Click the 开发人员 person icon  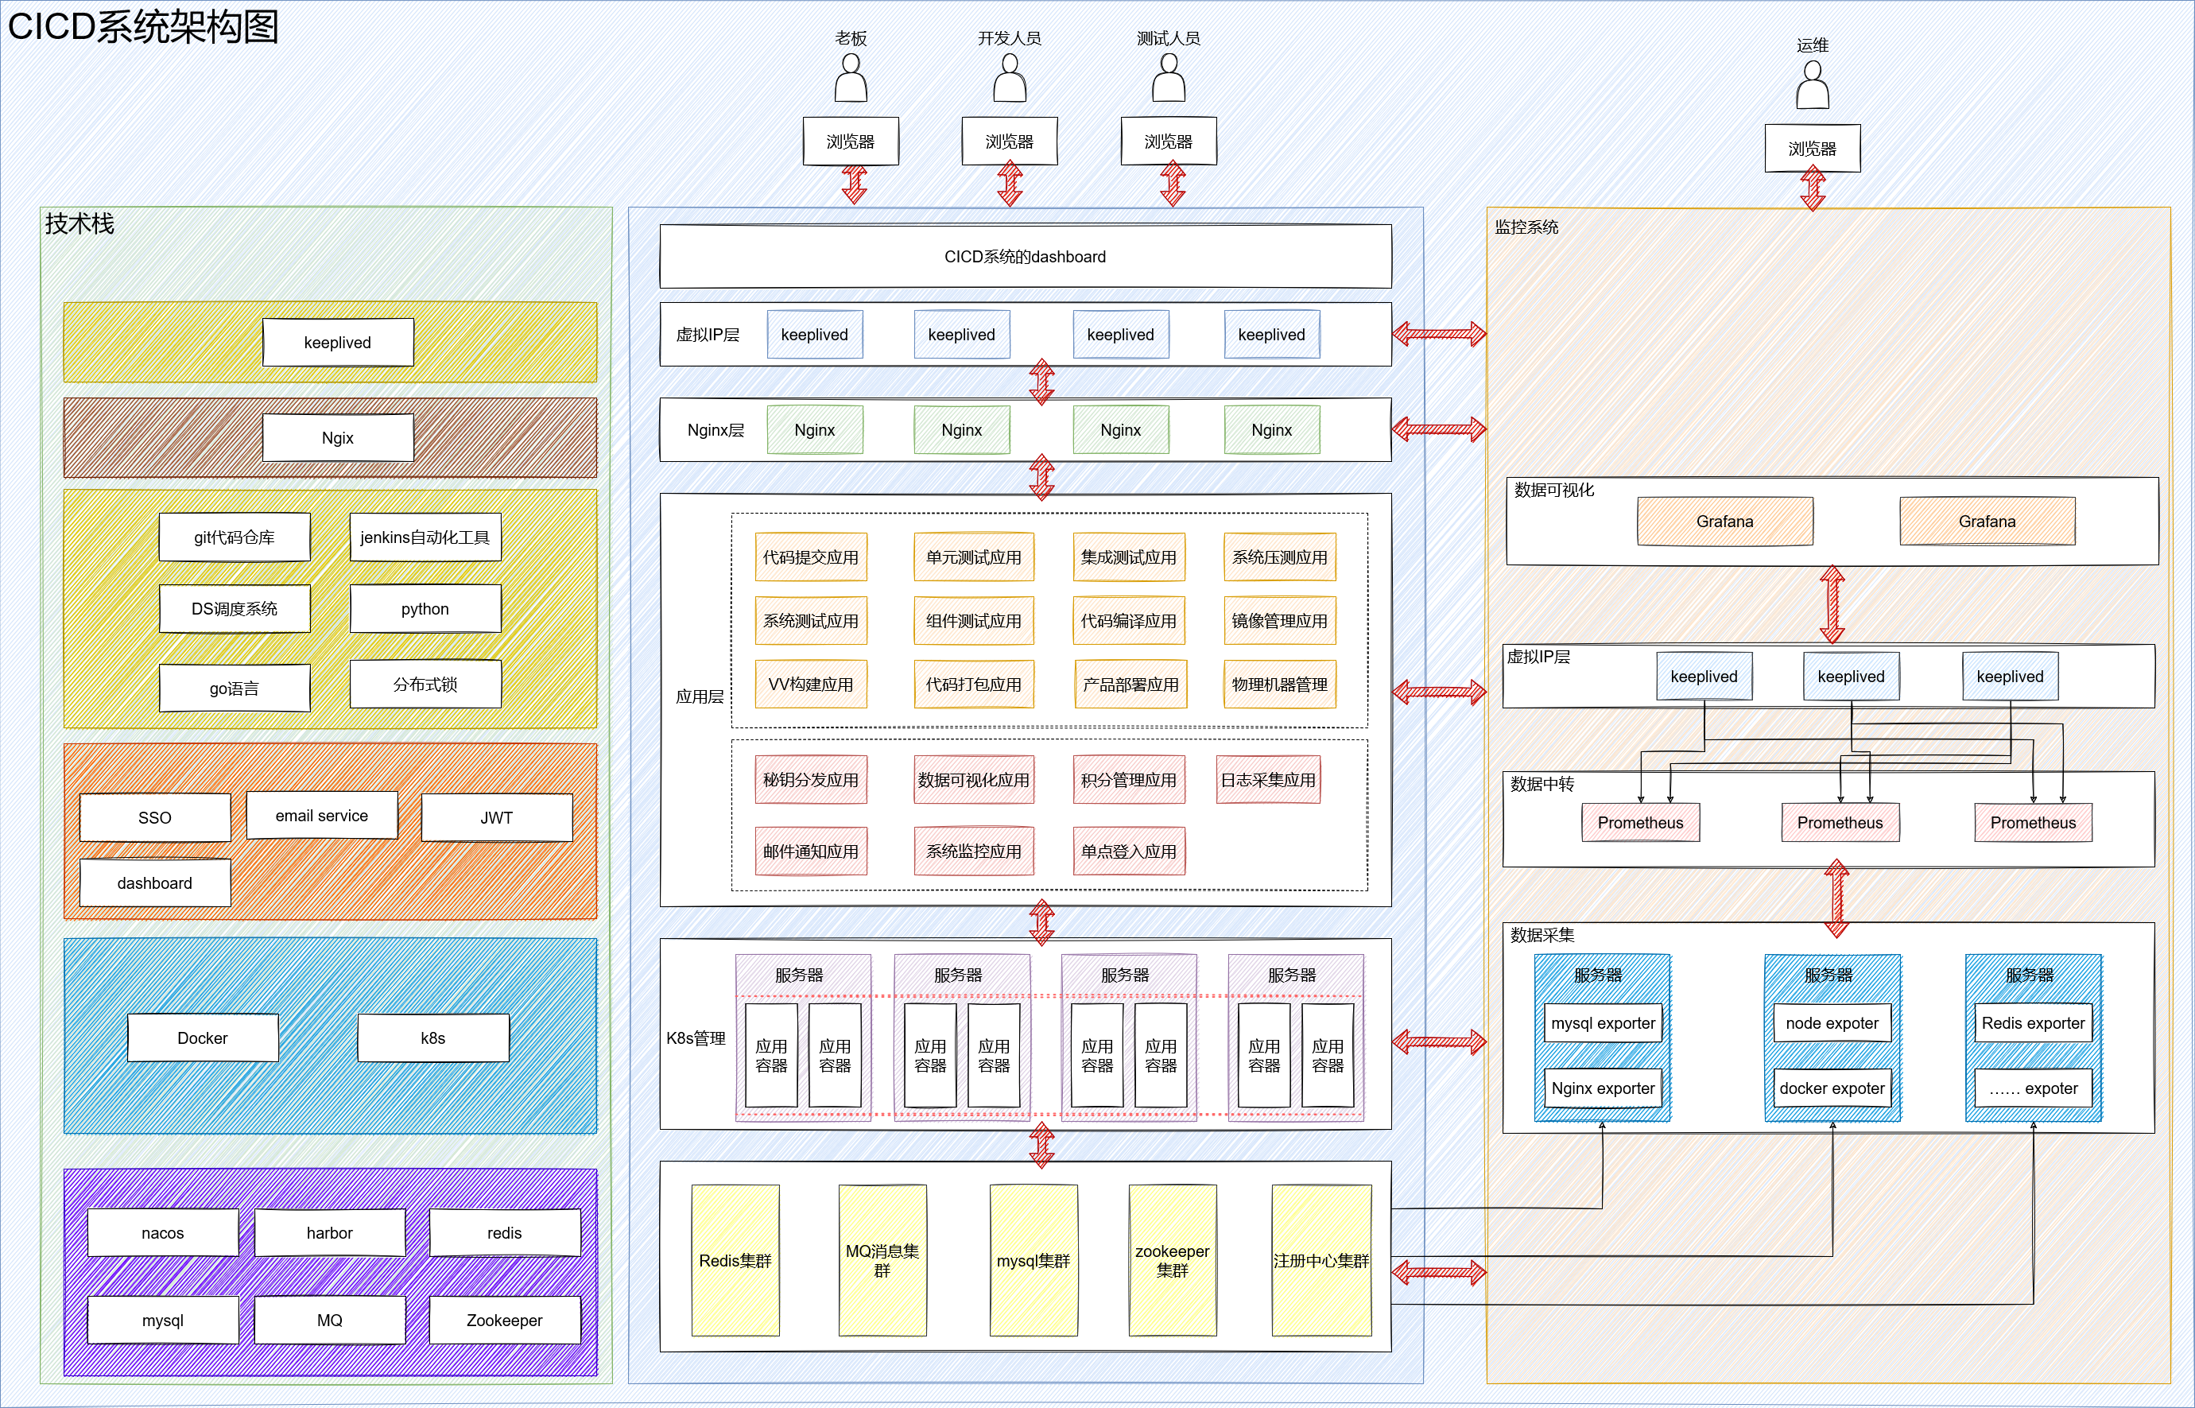pyautogui.click(x=1010, y=78)
